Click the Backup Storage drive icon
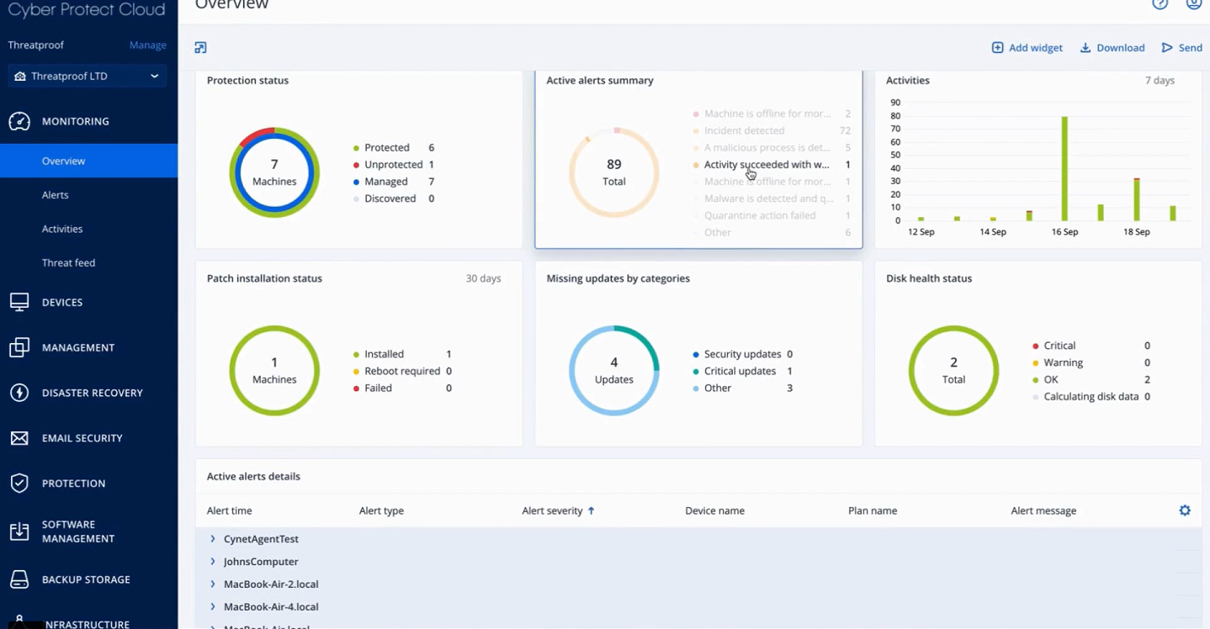 click(19, 579)
